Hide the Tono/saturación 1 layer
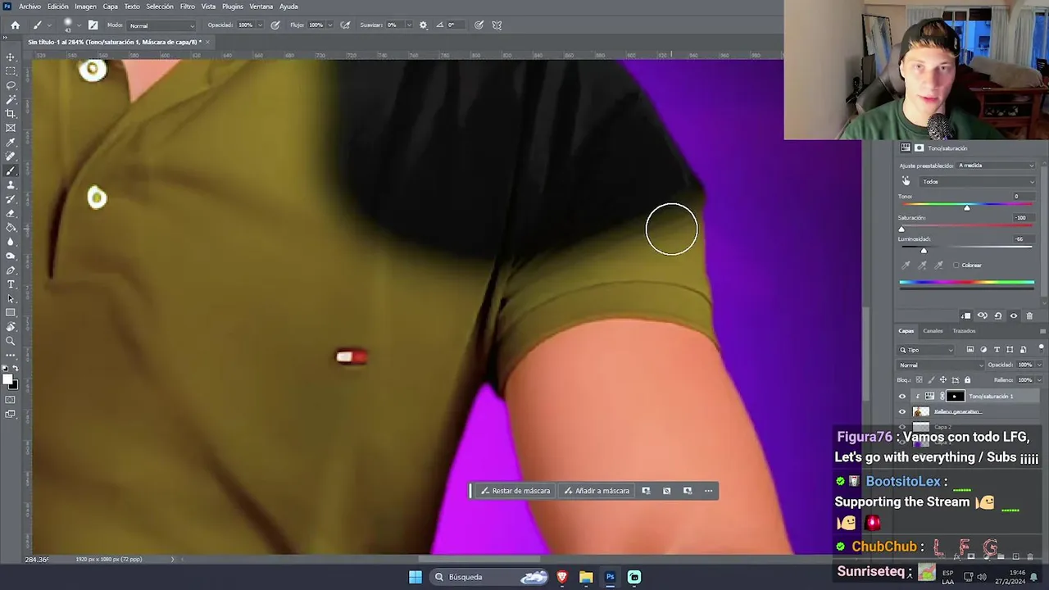Image resolution: width=1049 pixels, height=590 pixels. (902, 397)
